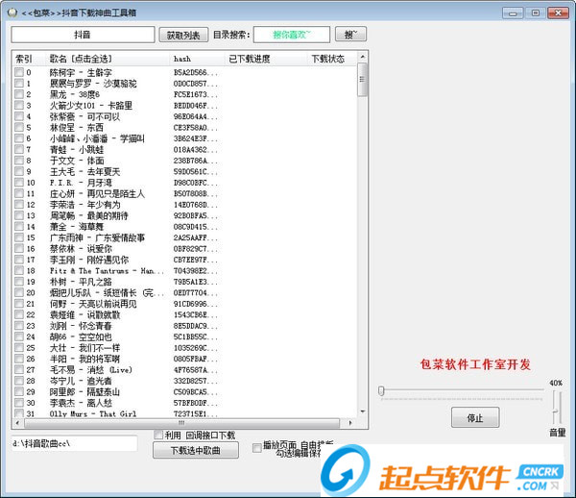
Task: Click the horizontal scrollbar thumb
Action: coord(181,423)
